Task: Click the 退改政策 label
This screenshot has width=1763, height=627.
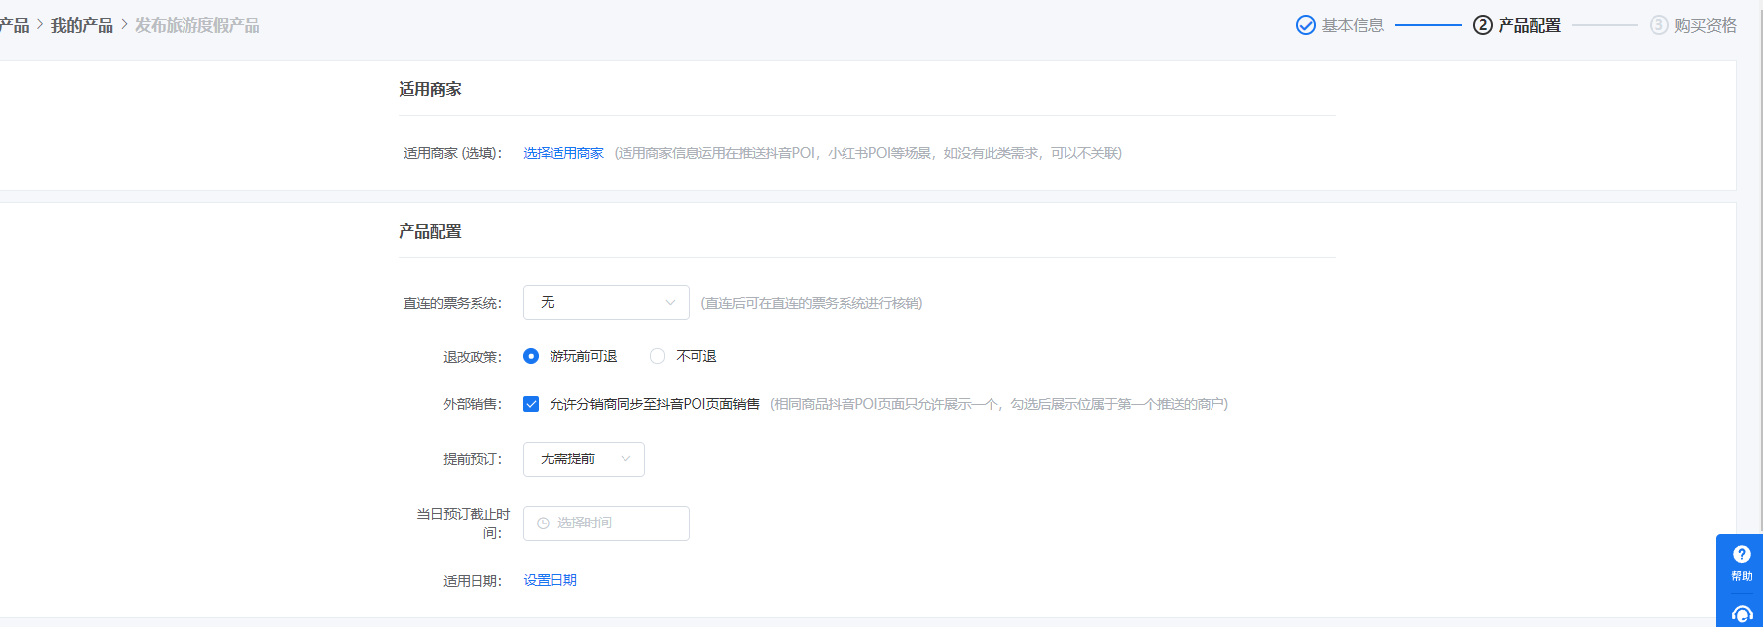Action: [x=472, y=357]
